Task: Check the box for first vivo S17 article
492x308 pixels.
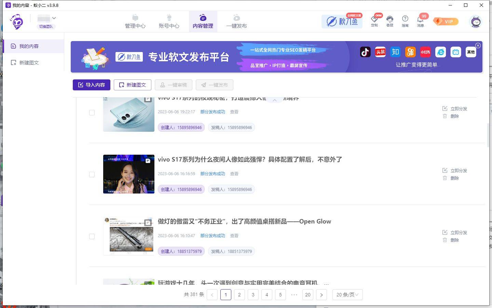Action: coord(92,113)
